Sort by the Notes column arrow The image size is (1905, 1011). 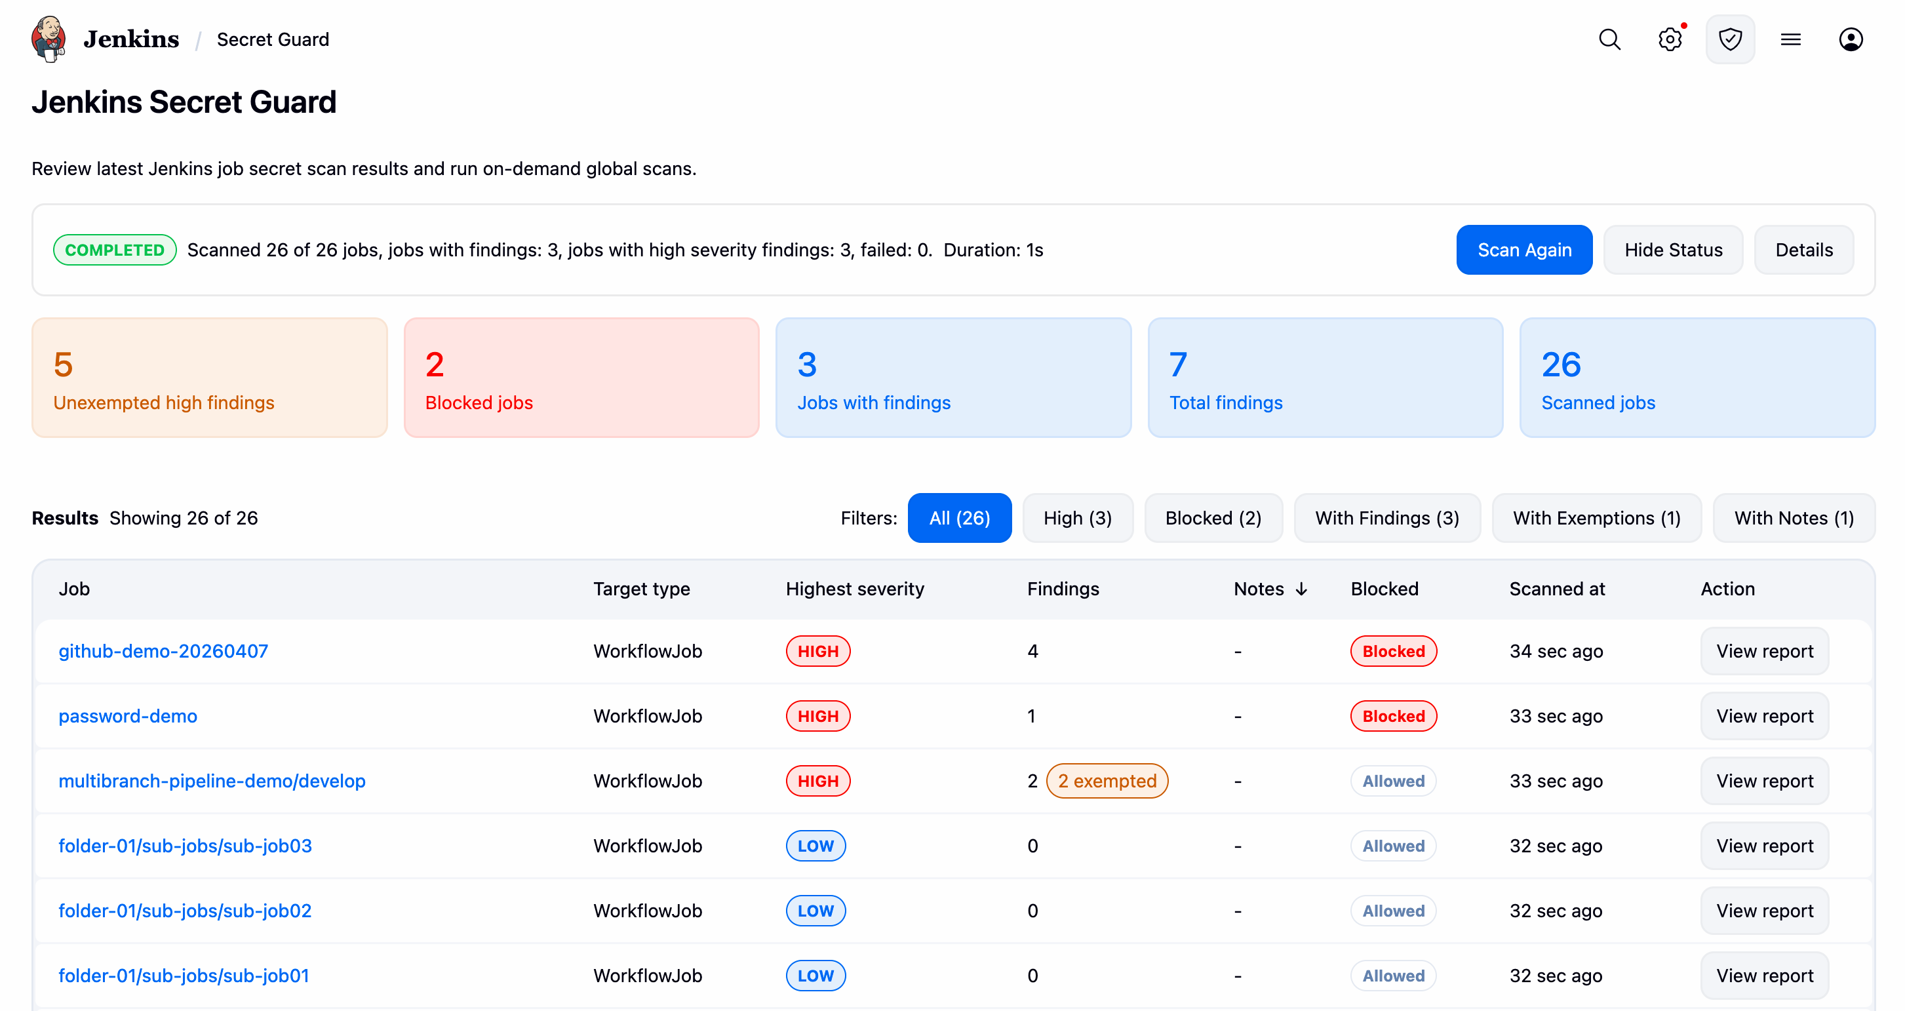(x=1301, y=589)
